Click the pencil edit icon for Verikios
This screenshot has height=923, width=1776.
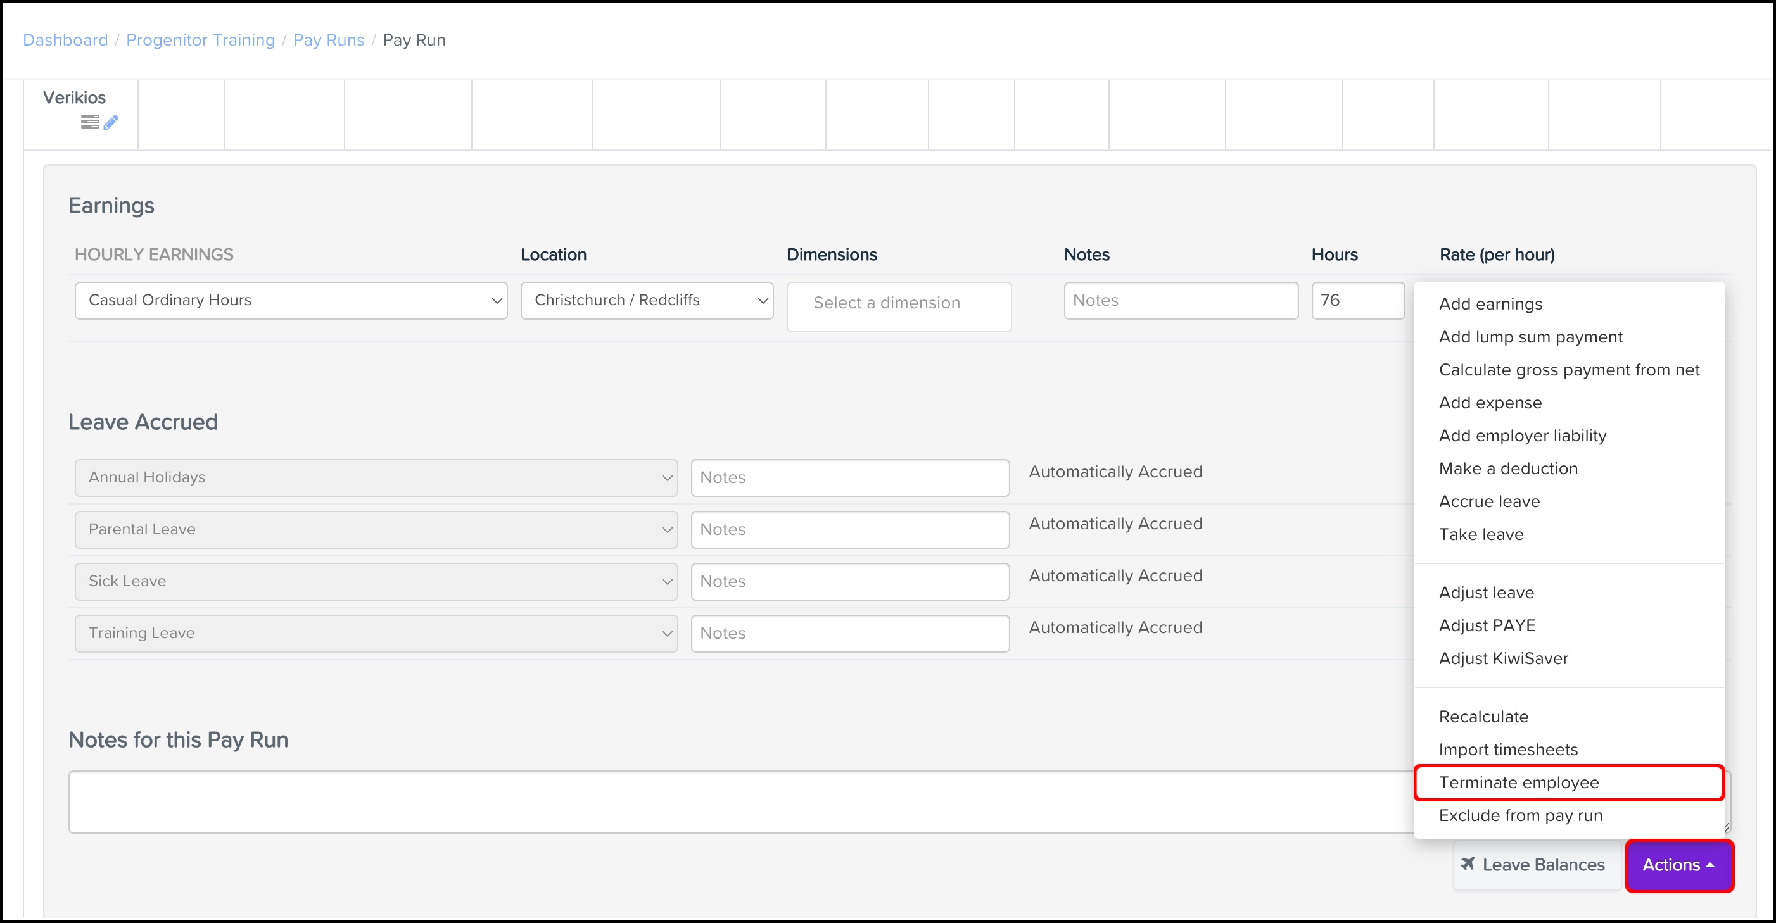[x=111, y=123]
